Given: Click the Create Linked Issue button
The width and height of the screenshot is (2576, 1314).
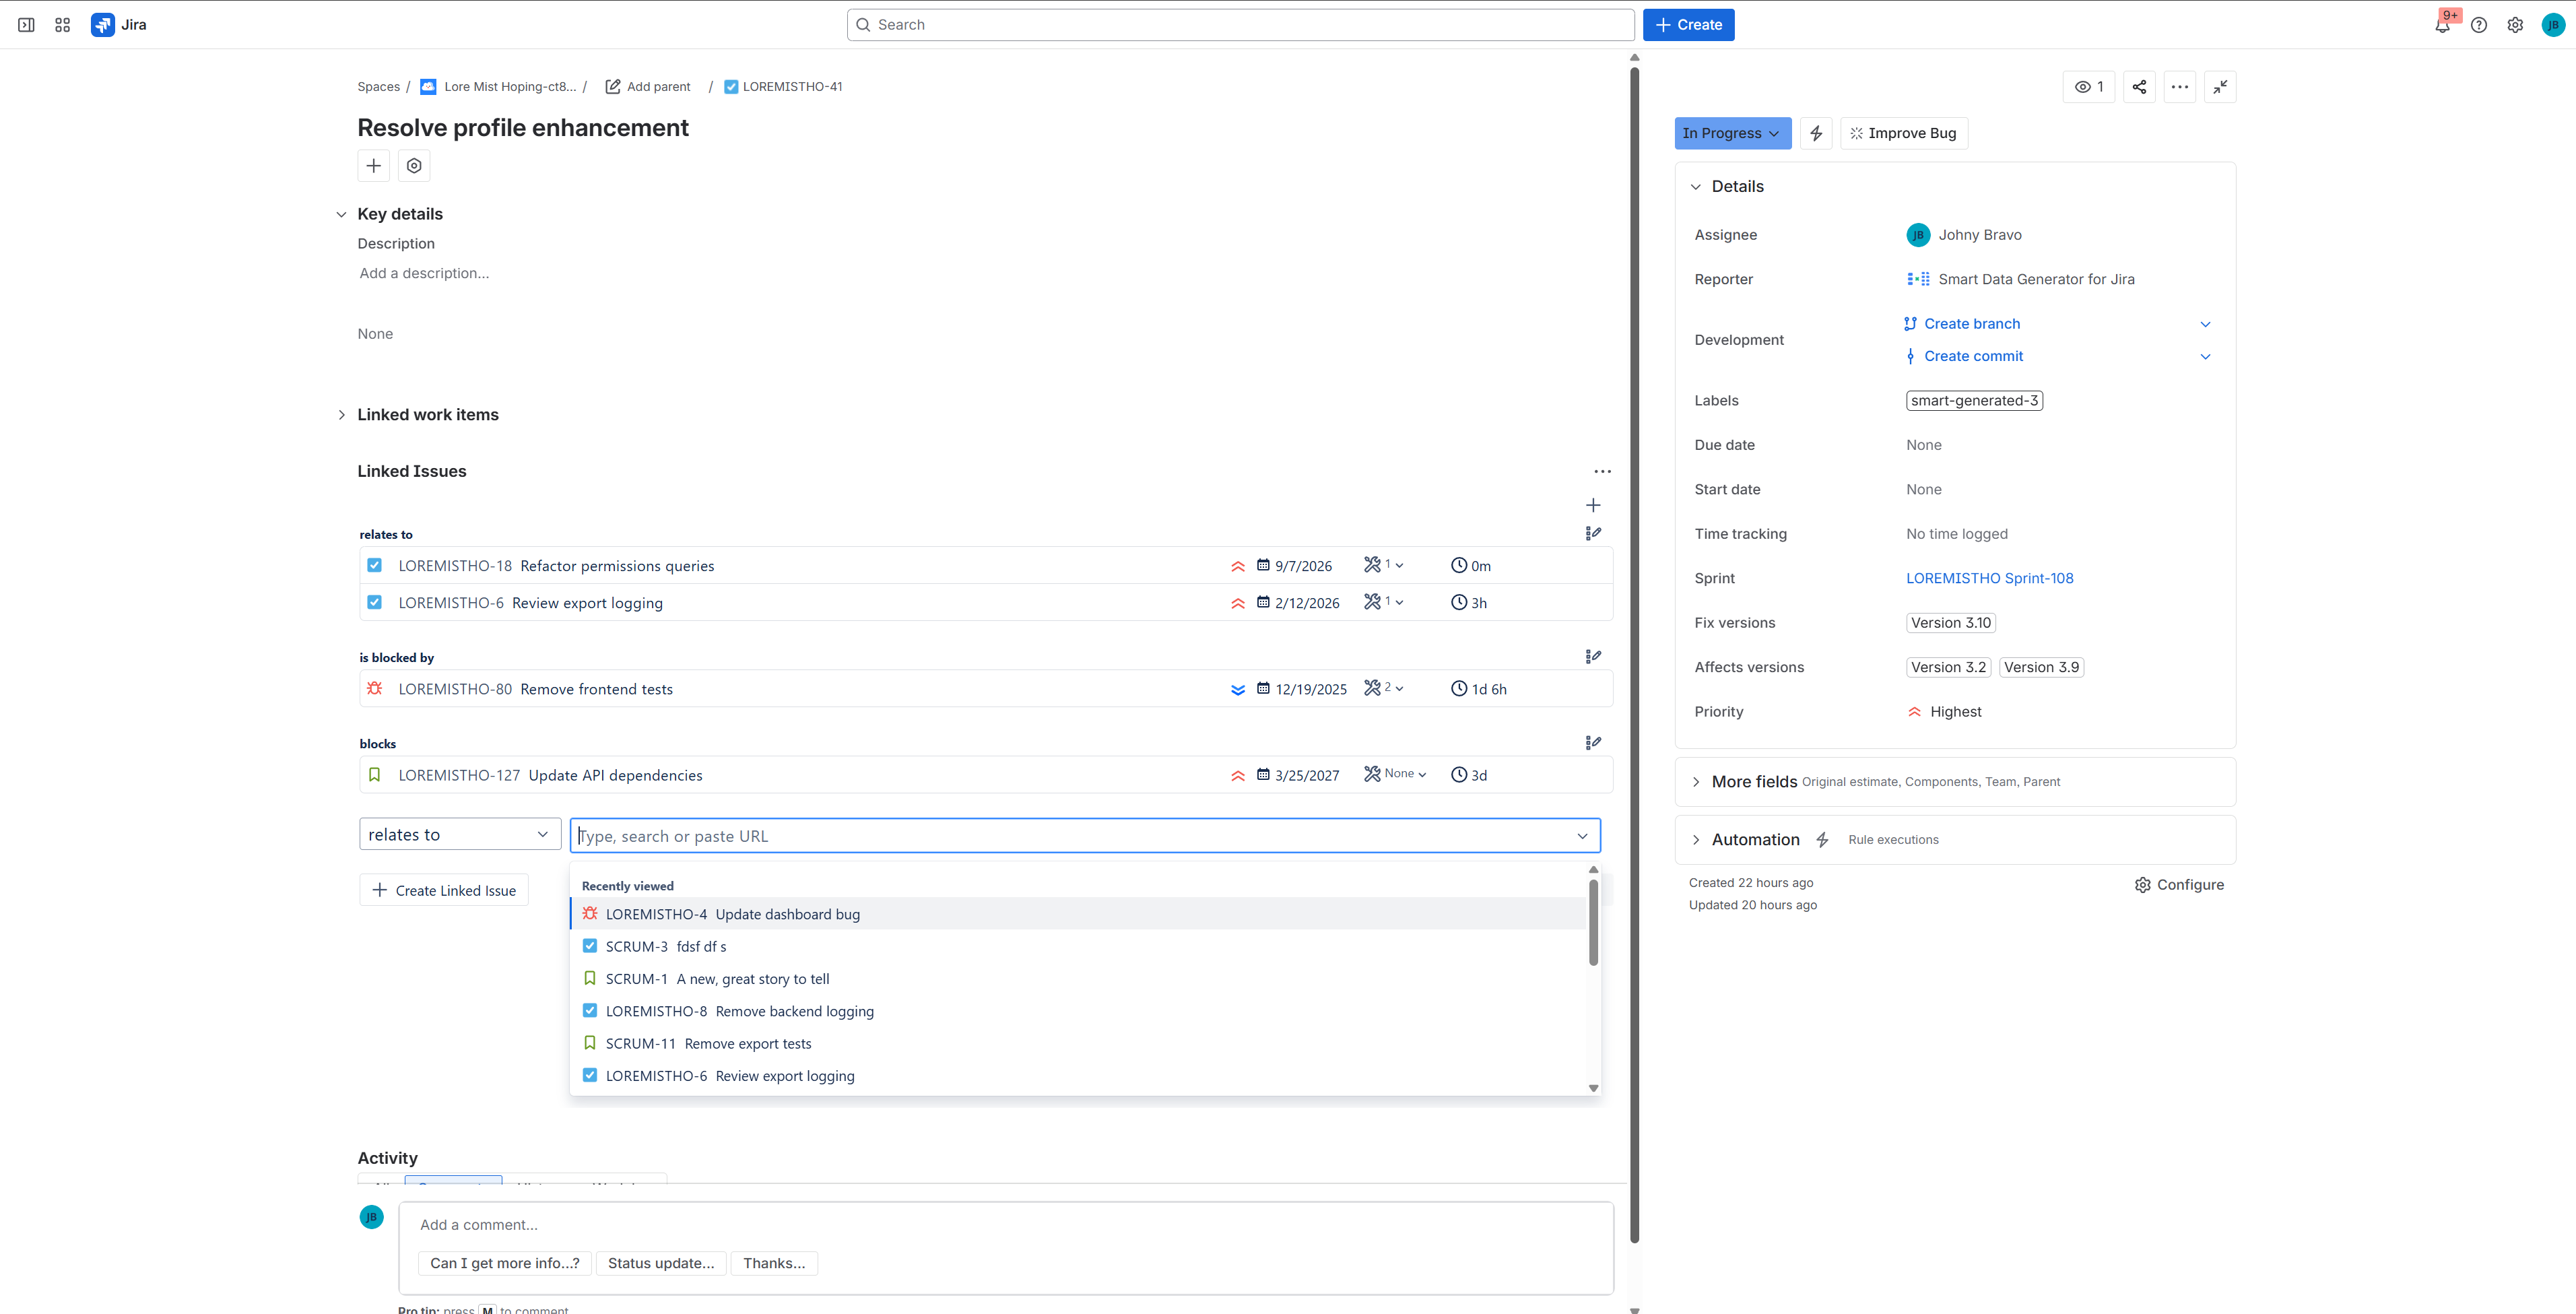Looking at the screenshot, I should [444, 890].
